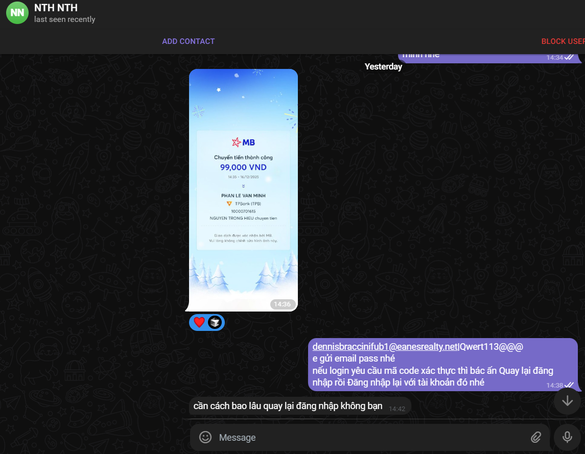Open the dennisbraccinifub1@eanesrealty.net email link
585x454 pixels.
(x=385, y=347)
